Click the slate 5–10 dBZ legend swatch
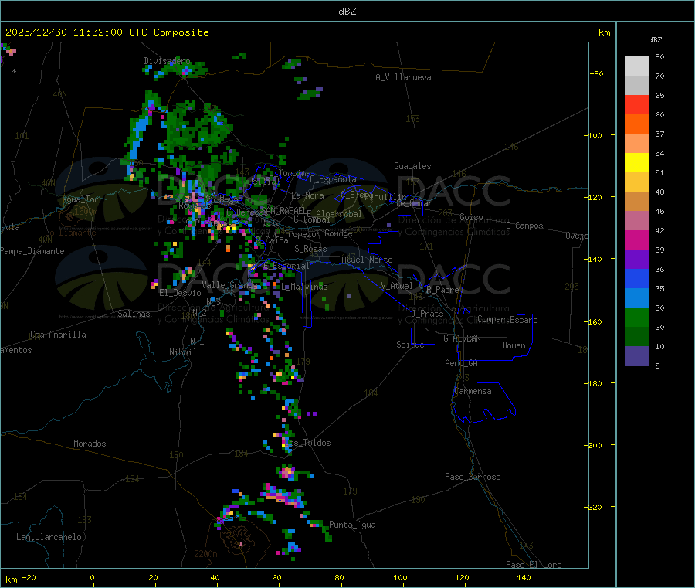Viewport: 695px width, 588px height. (636, 356)
